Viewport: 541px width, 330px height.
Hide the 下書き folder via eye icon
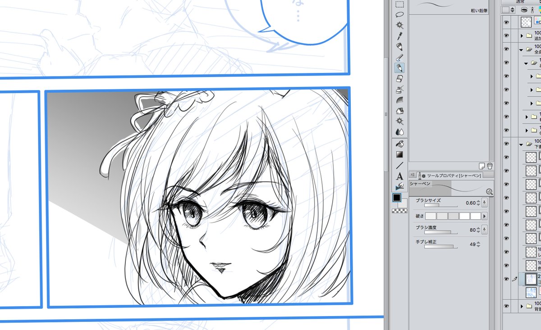pos(506,144)
